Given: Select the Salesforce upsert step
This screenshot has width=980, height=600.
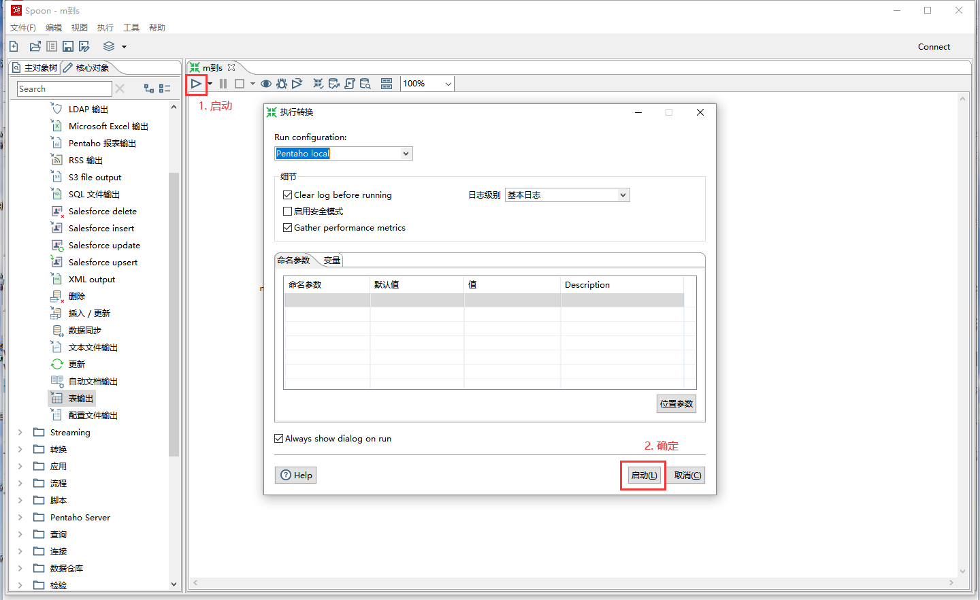Looking at the screenshot, I should pyautogui.click(x=103, y=262).
